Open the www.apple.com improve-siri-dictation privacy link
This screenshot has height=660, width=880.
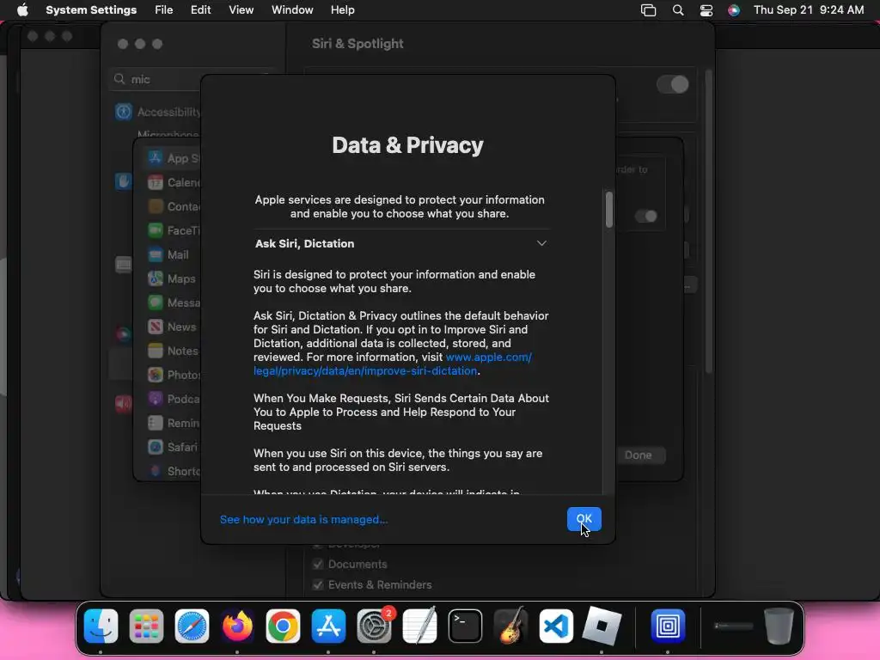(x=392, y=364)
